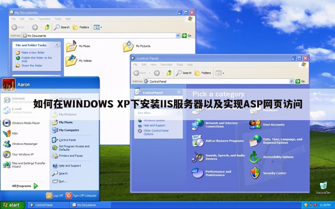Select the Recycle Bin desktop icon

coord(323,188)
